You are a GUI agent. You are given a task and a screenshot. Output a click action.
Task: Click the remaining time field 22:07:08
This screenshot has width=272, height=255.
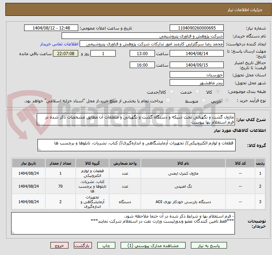65,54
